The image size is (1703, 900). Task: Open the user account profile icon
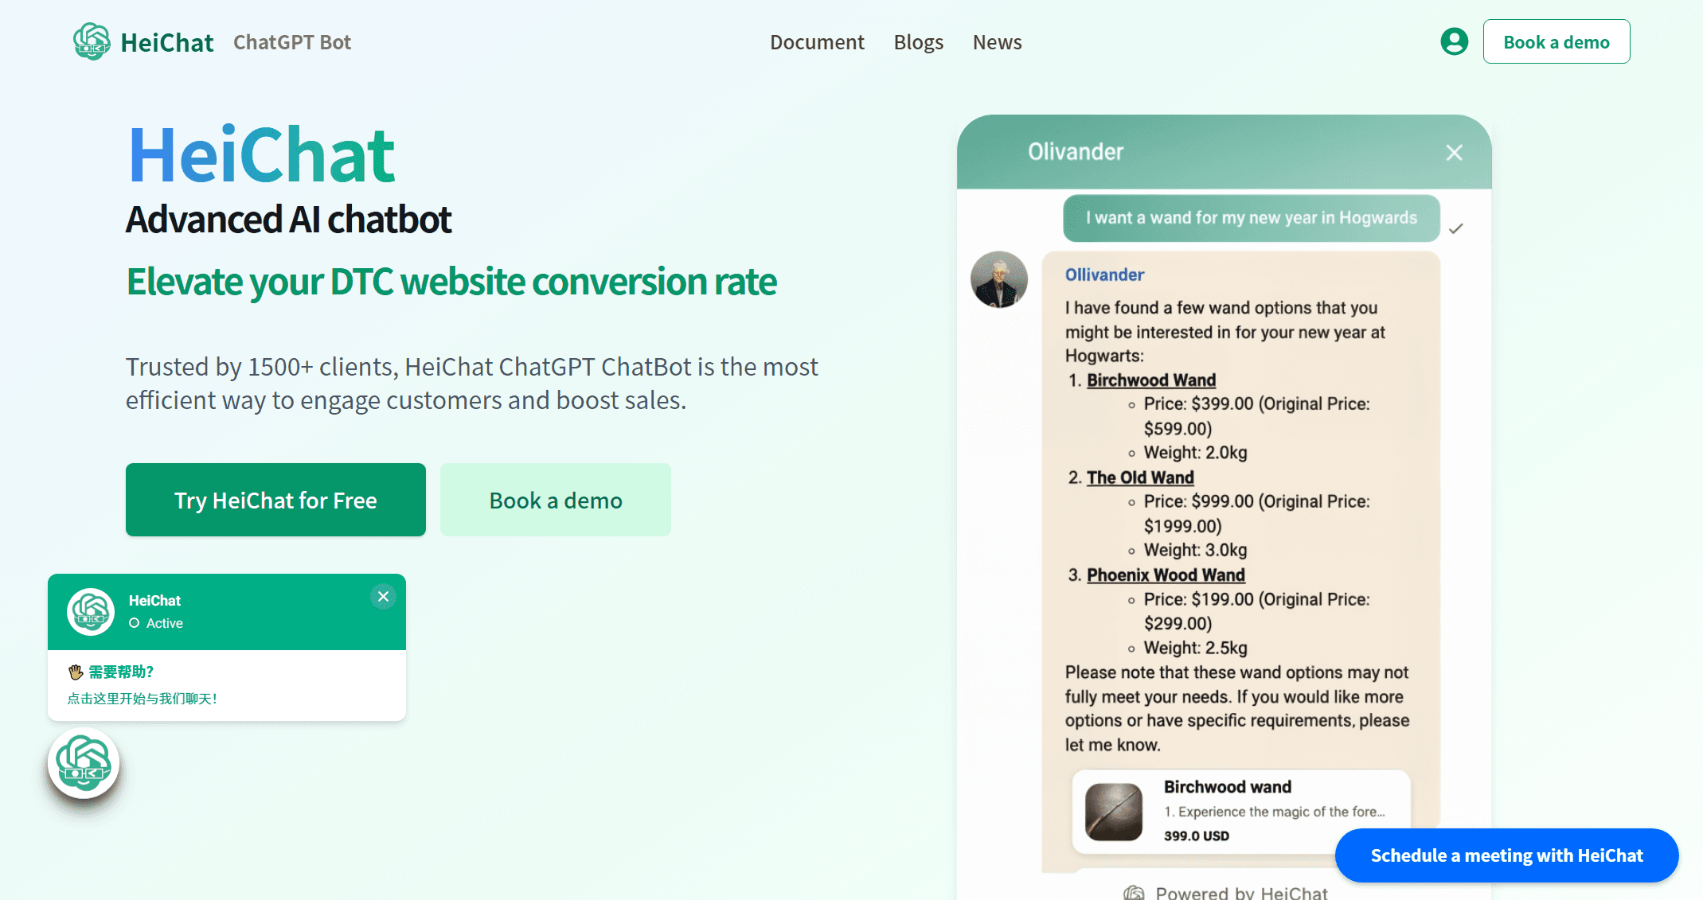point(1454,41)
